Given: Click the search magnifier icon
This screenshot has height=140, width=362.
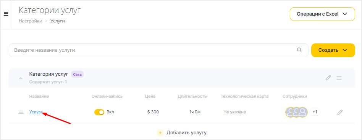Looking at the screenshot, I should [299, 50].
